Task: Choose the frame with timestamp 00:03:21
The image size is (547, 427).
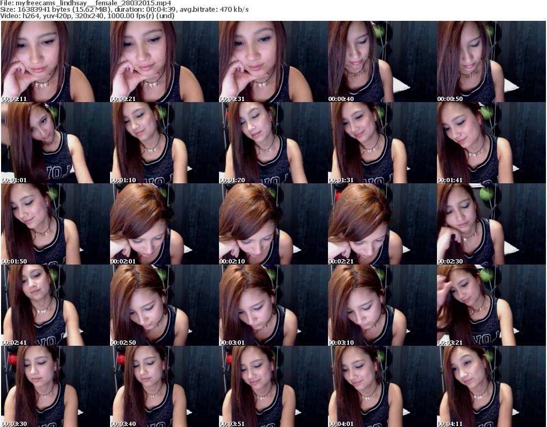Action: pyautogui.click(x=491, y=305)
